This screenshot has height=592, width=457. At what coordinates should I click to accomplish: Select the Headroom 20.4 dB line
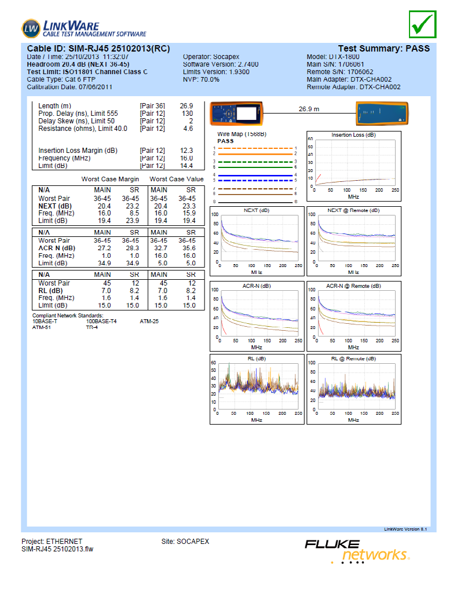click(x=78, y=64)
